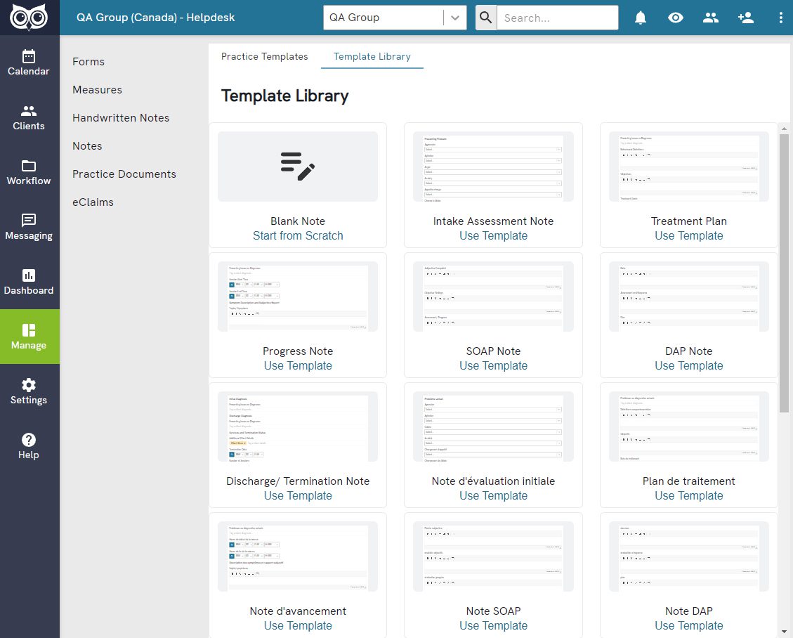This screenshot has width=793, height=638.
Task: Click Use Template under SOAP Note
Action: point(493,365)
